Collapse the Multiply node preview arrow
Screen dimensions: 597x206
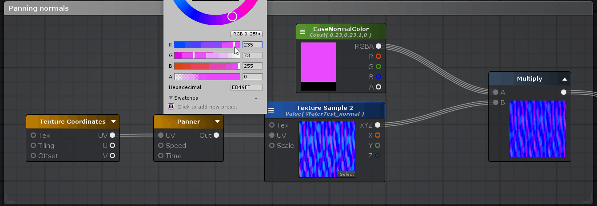pyautogui.click(x=565, y=79)
